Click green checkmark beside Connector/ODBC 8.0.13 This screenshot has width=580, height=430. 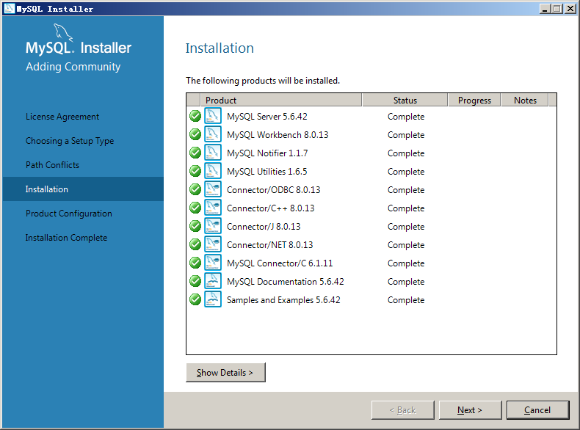tap(195, 189)
